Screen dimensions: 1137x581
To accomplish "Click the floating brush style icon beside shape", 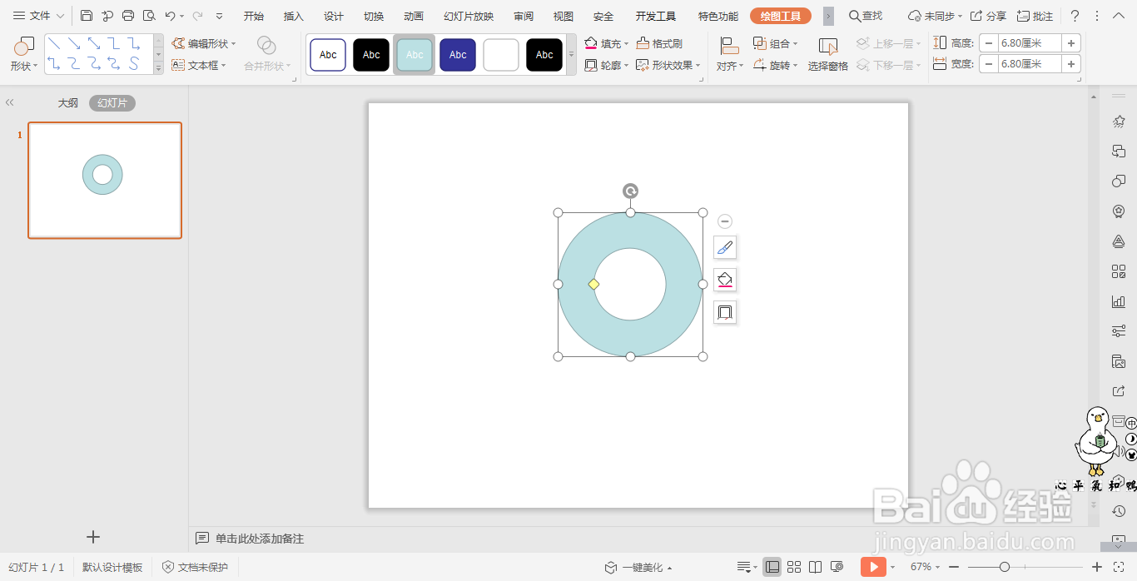I will (x=725, y=247).
